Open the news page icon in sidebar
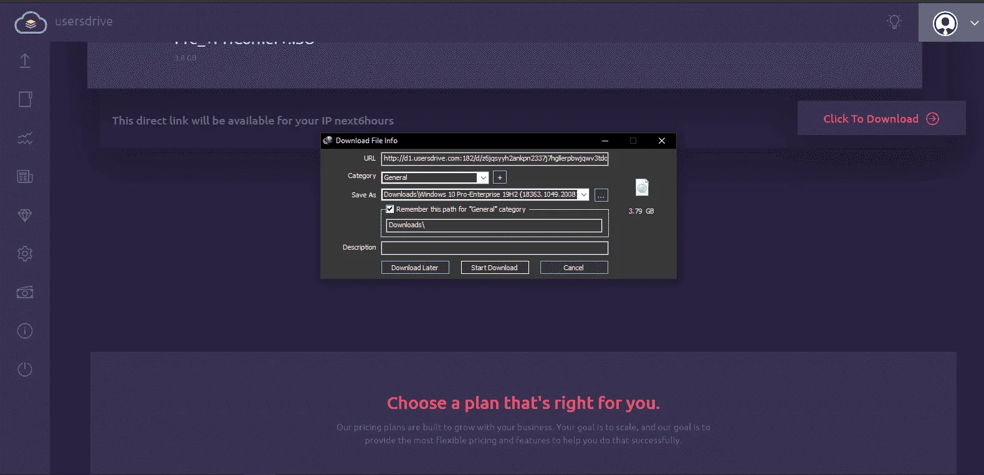The width and height of the screenshot is (984, 475). [25, 177]
